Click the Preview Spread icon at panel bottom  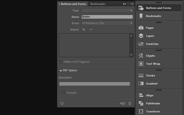(62, 103)
